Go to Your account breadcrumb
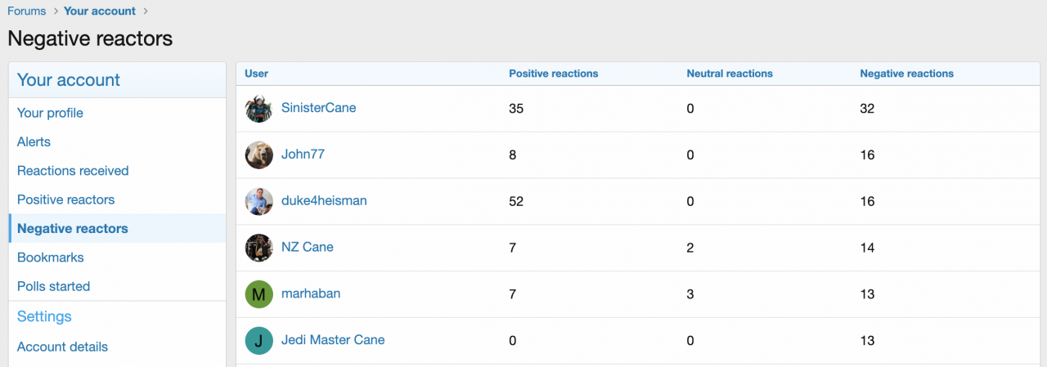Screen dimensions: 1047x367 pos(100,11)
